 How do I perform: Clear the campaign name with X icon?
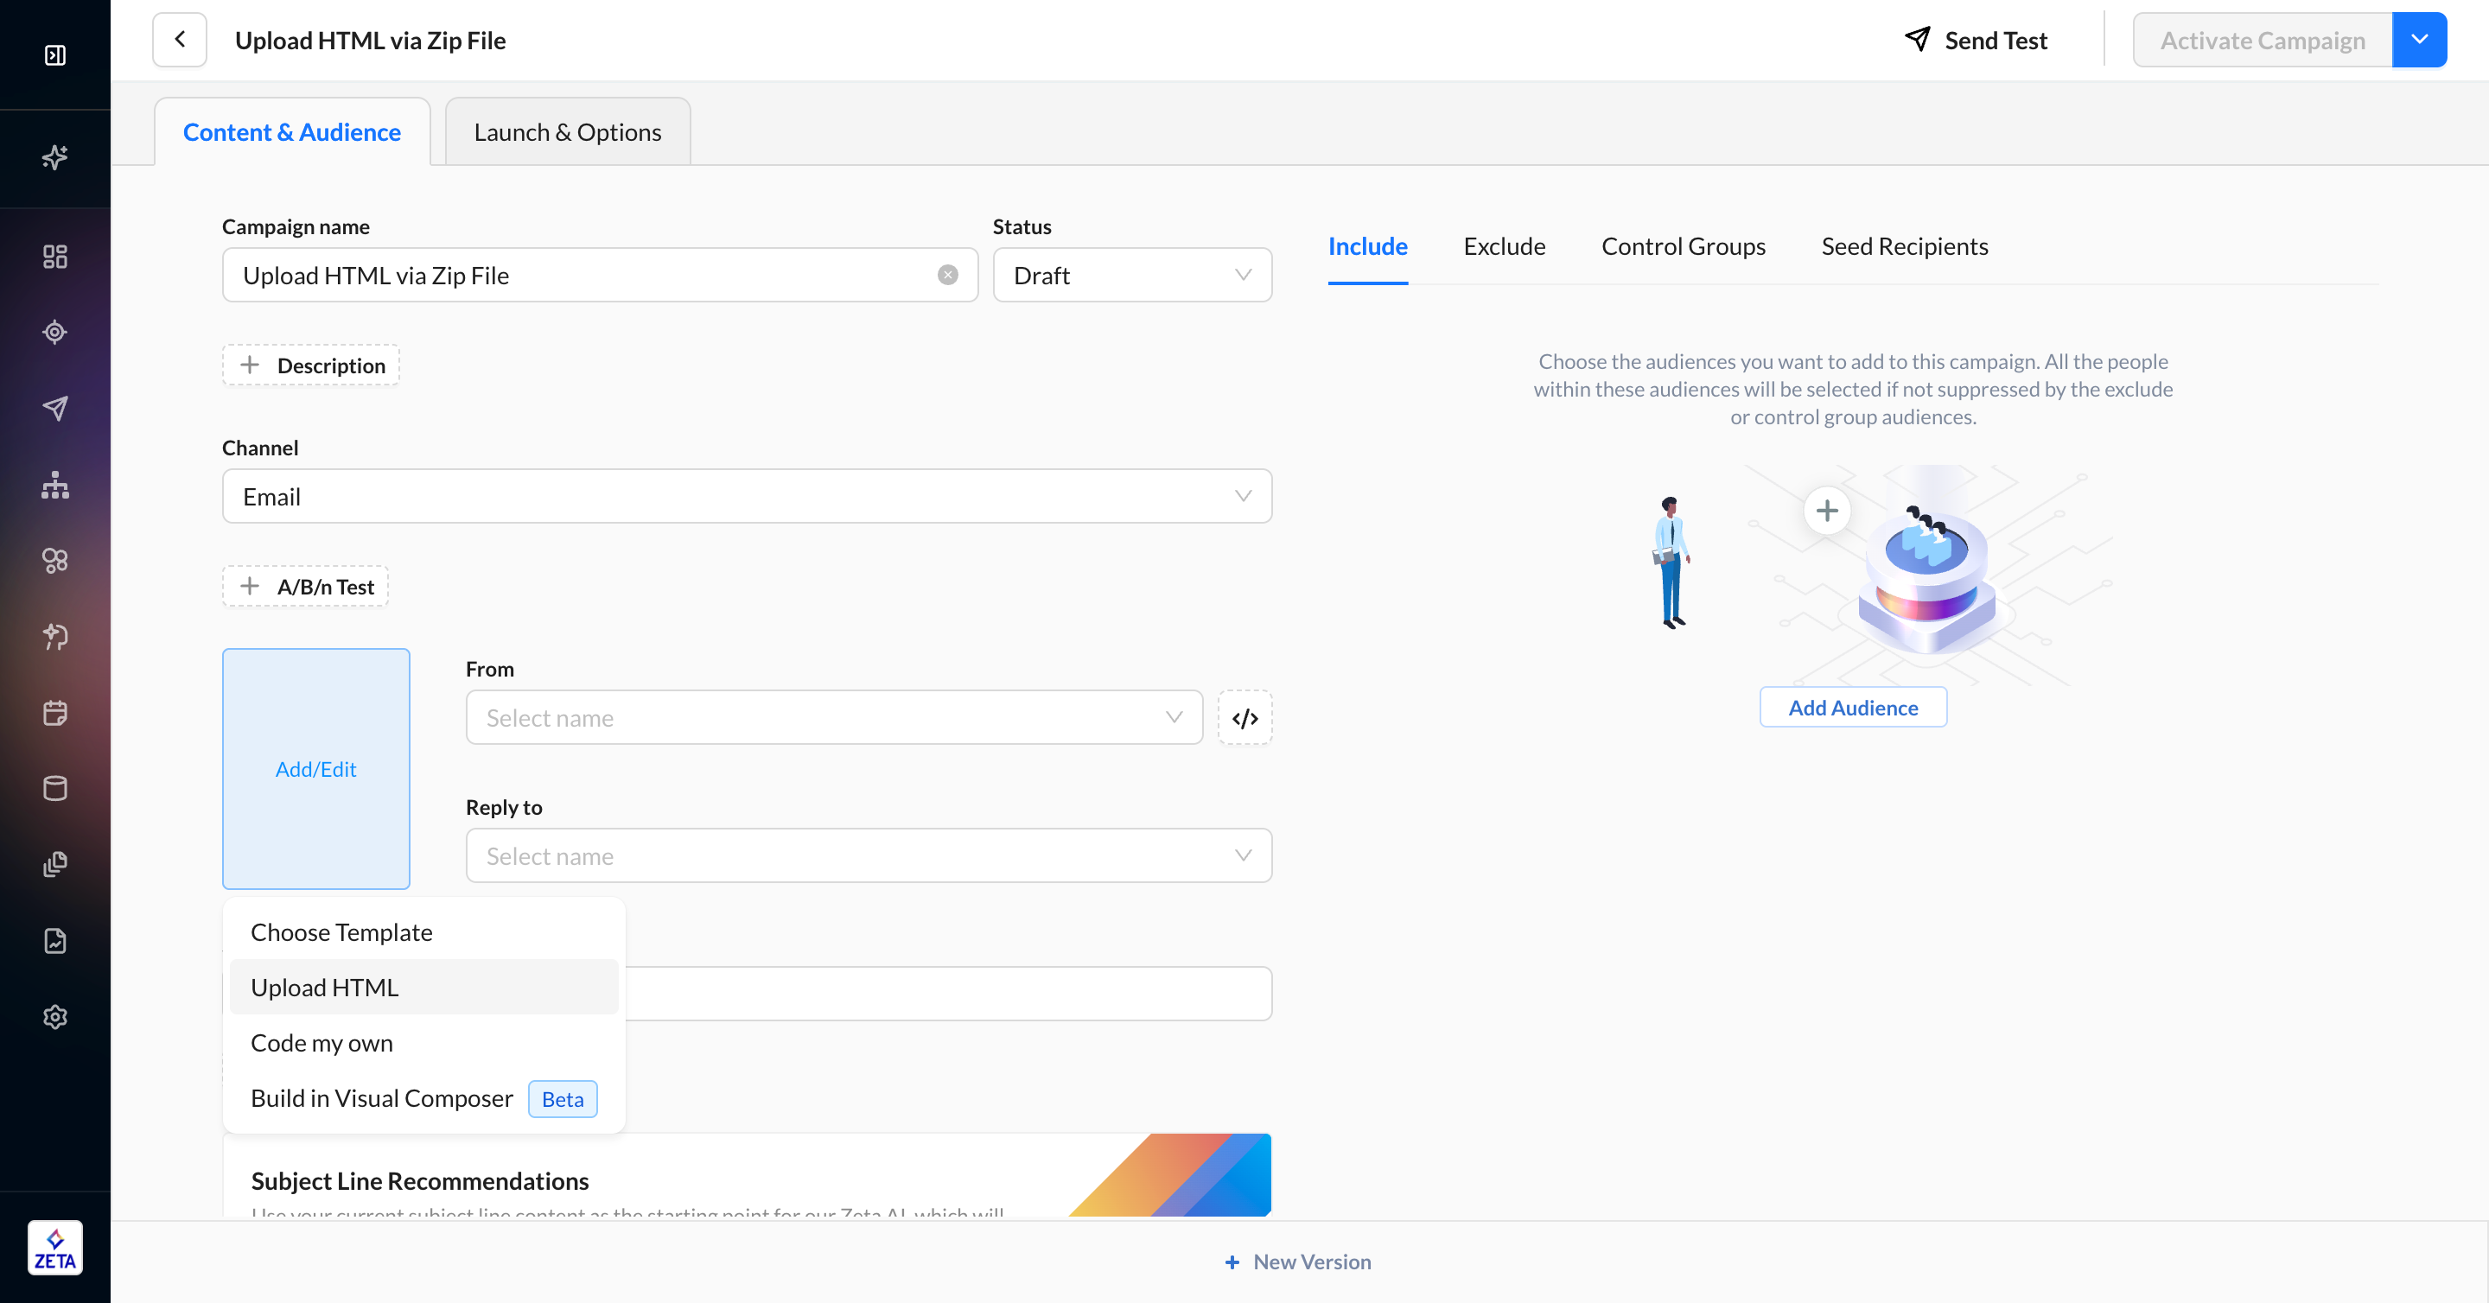point(947,276)
